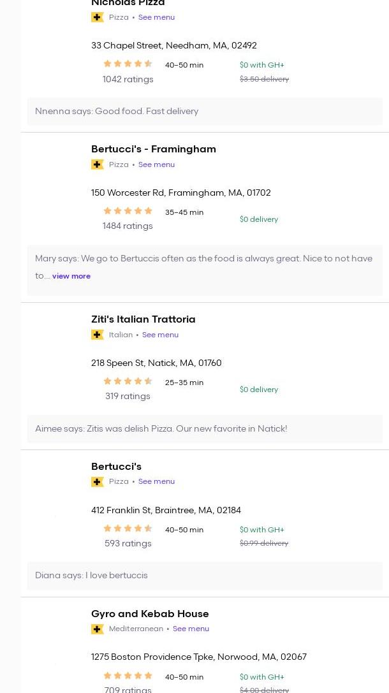This screenshot has width=389, height=693.
Task: Click the GH+ badge under Bertucci's Braintree
Action: pos(98,482)
